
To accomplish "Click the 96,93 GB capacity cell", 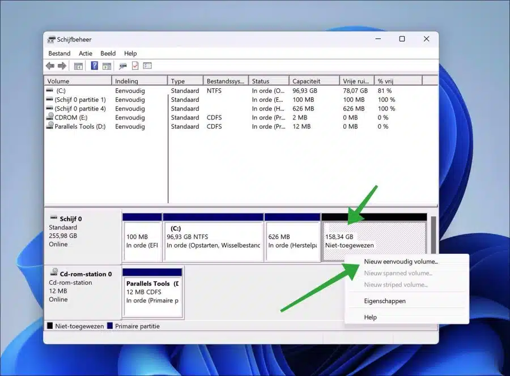I will point(305,91).
